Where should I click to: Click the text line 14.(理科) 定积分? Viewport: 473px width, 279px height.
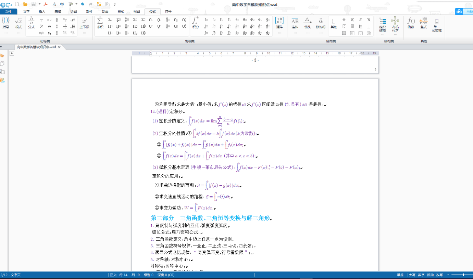click(166, 111)
